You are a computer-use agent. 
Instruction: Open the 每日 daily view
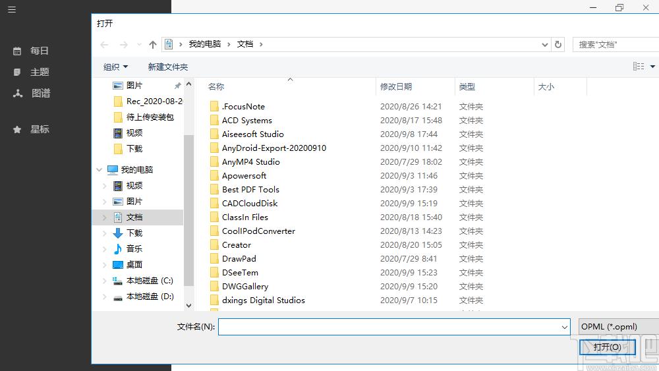[x=31, y=51]
